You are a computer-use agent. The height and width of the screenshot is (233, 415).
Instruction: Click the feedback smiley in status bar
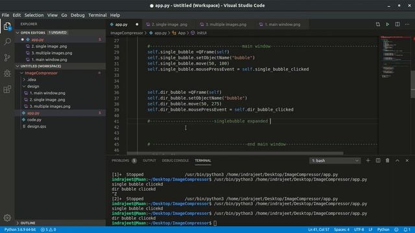coord(396,230)
